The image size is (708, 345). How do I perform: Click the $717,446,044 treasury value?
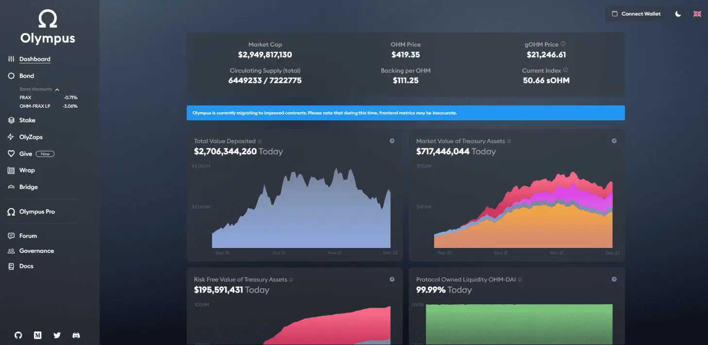tap(443, 151)
